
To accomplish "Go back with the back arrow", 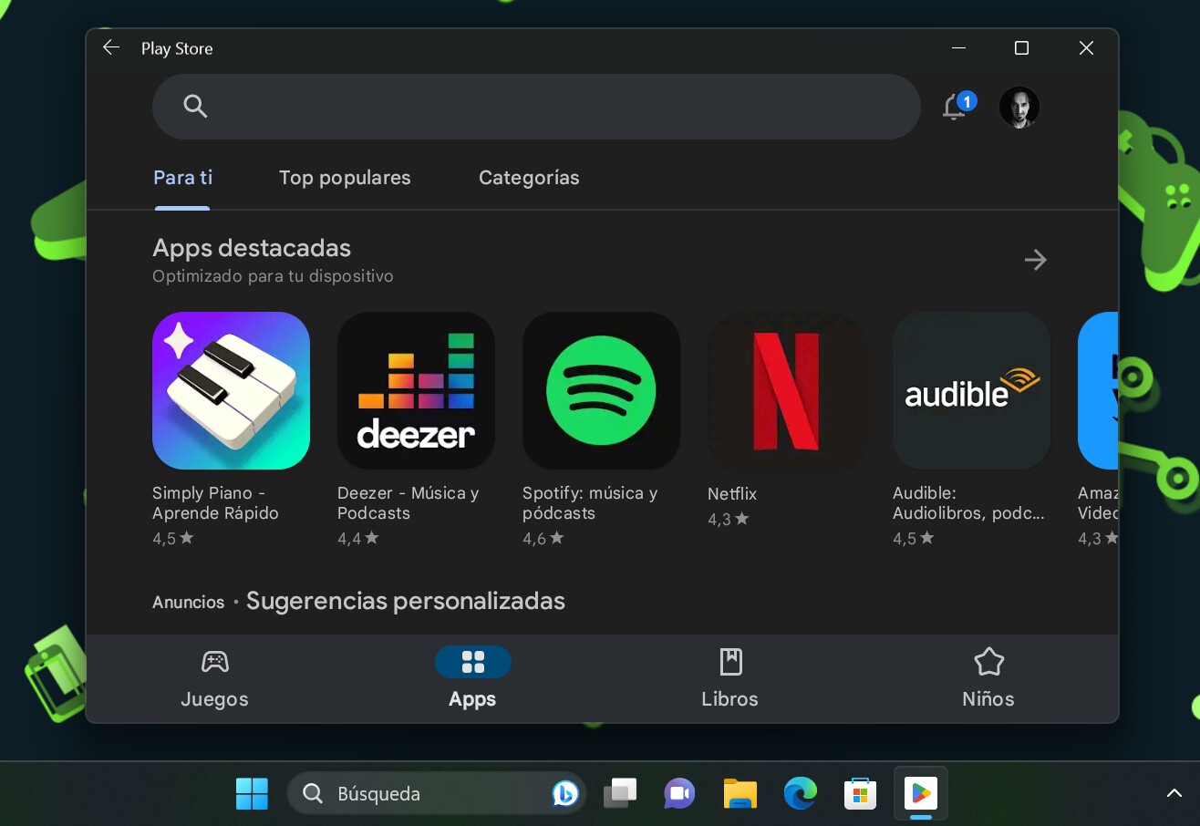I will (110, 47).
